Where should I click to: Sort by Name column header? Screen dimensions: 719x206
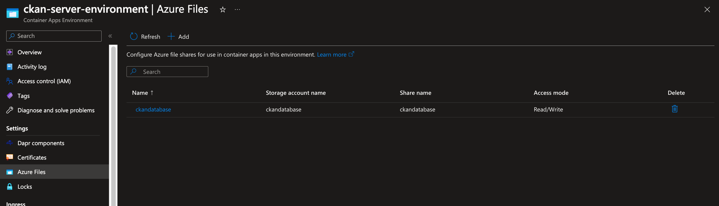(x=140, y=93)
